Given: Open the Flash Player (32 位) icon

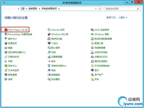Looking at the screenshot, I should 6,30.
